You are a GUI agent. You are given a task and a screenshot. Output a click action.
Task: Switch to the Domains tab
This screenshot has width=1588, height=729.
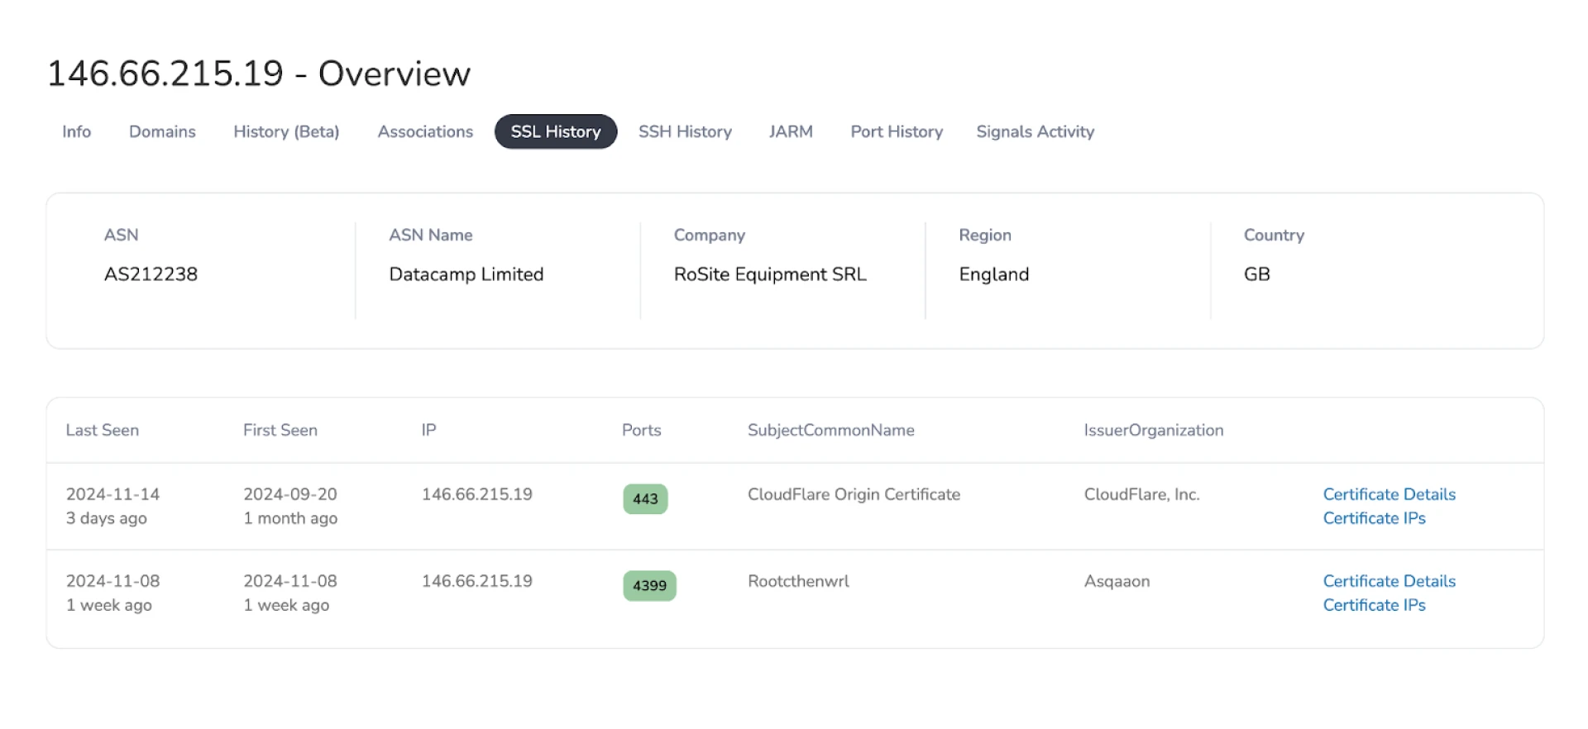(162, 131)
